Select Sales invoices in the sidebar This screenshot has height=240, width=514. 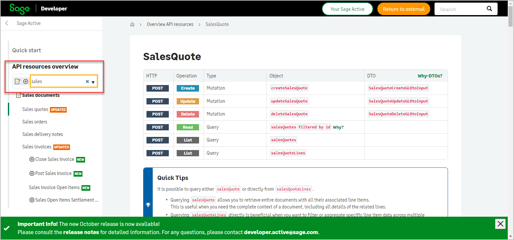click(37, 147)
